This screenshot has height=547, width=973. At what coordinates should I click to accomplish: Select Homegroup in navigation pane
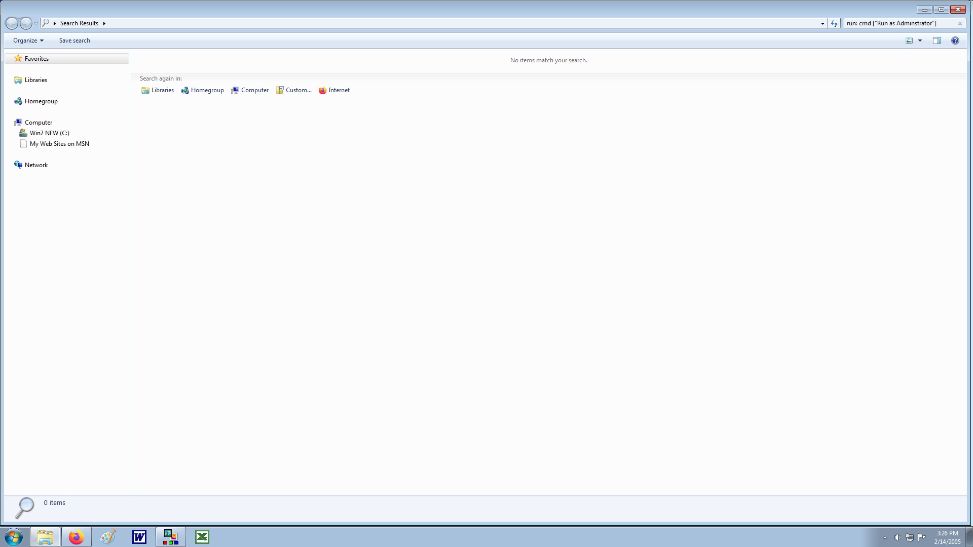41,101
